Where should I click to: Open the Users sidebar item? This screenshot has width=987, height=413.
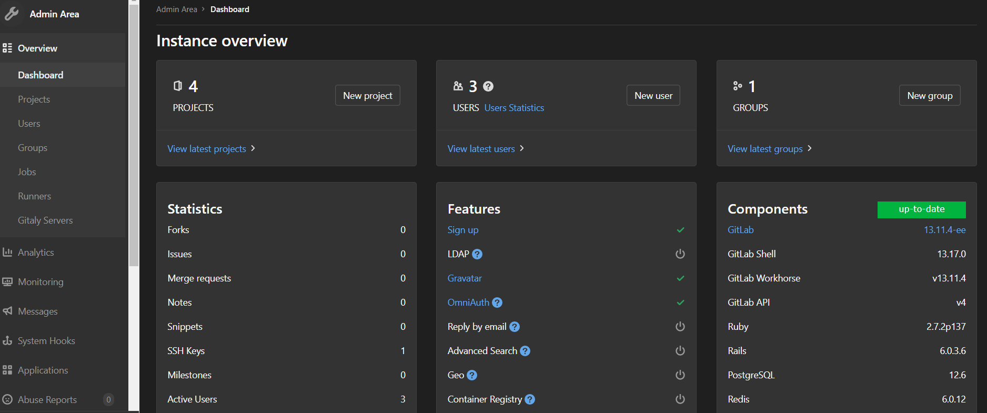(x=63, y=123)
